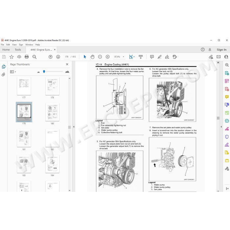Expand the right pane bottom arrow
Image resolution: width=230 pixels, height=230 pixels.
(227, 189)
